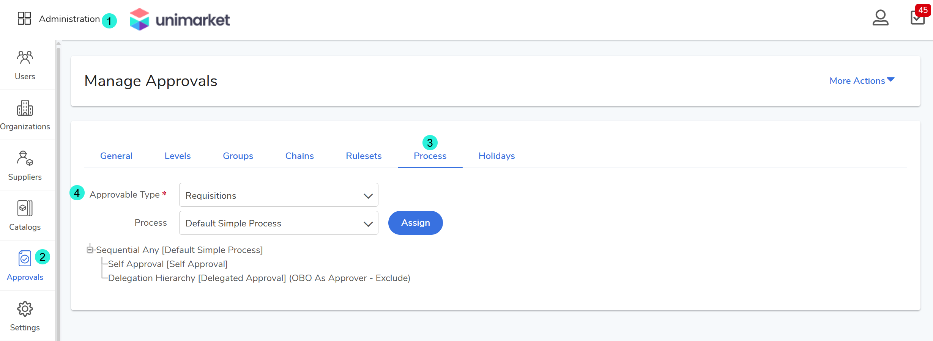
Task: Open Catalogs in sidebar
Action: [25, 215]
